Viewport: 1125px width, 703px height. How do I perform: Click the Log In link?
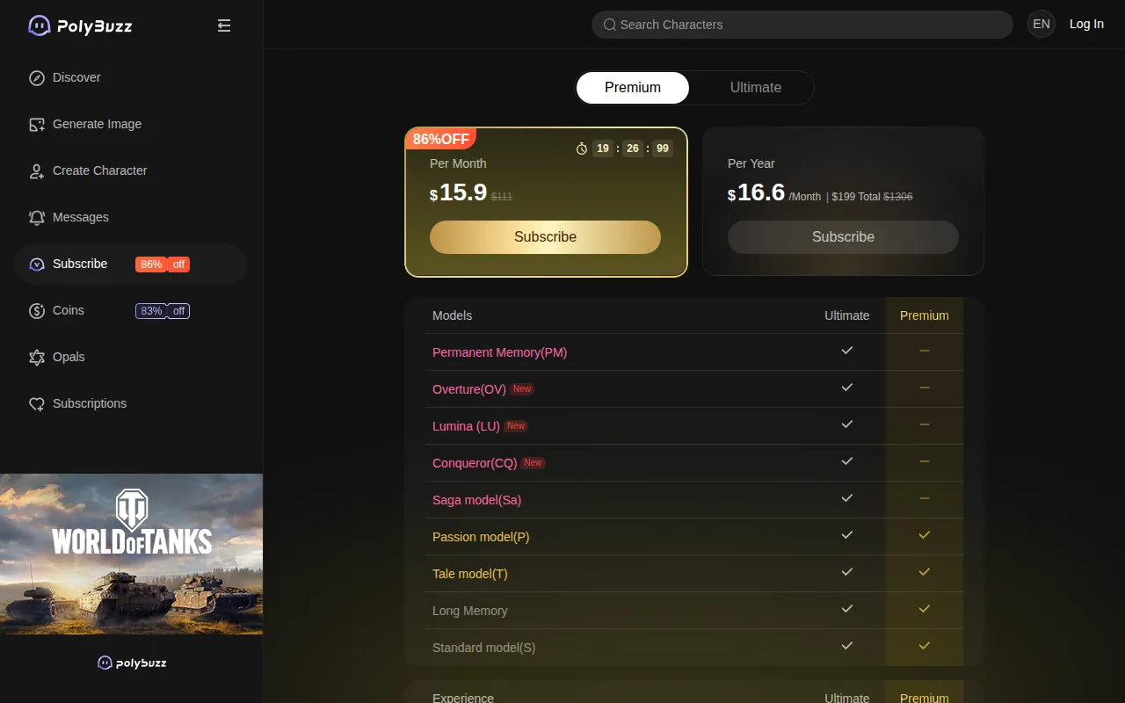(1086, 25)
